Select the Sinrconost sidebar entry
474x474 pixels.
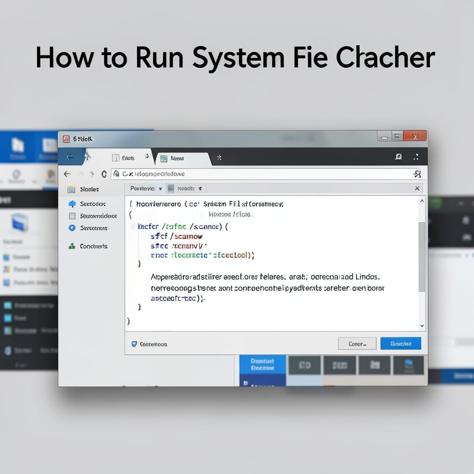87,228
